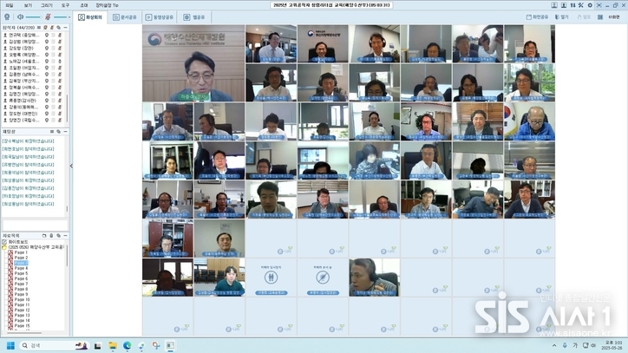Viewport: 628px width, 353px height.
Task: Click the open-folder icon in the materials panel header
Action: 44,236
